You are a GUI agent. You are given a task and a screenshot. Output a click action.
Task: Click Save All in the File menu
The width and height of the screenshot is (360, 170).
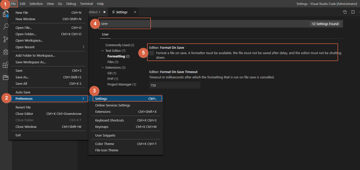[x=48, y=83]
